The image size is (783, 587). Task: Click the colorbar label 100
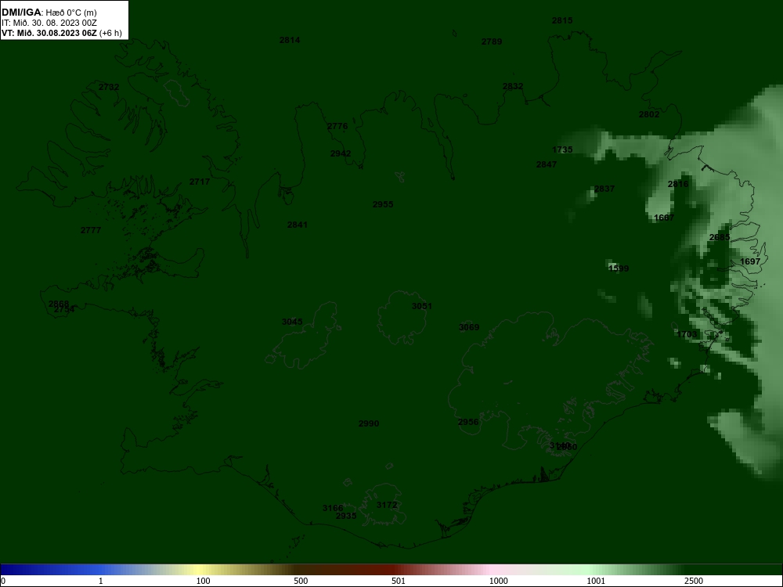coord(204,581)
